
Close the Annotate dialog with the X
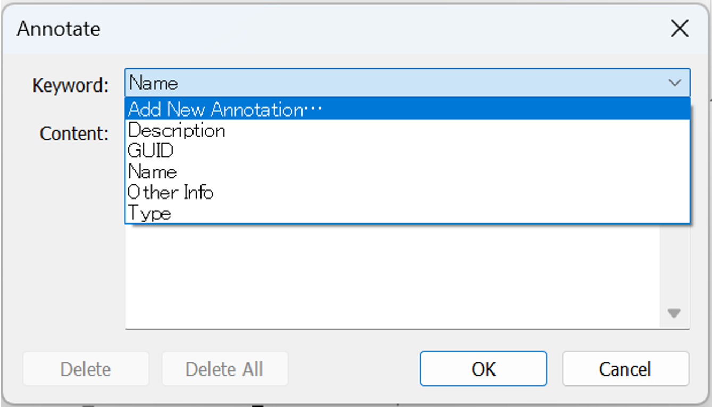pyautogui.click(x=680, y=29)
